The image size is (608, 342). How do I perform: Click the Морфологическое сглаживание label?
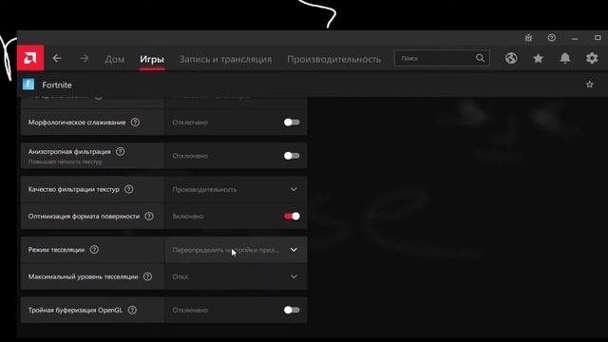click(77, 123)
